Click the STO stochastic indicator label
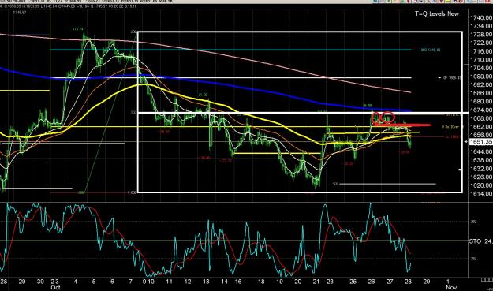This screenshot has height=291, width=493. [x=480, y=241]
